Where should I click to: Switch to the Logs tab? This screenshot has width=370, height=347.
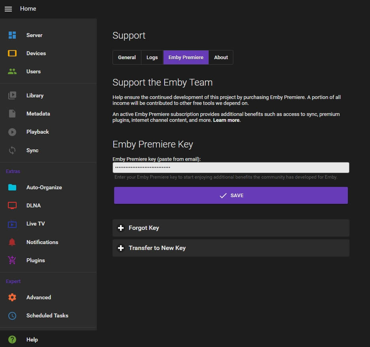(x=152, y=57)
